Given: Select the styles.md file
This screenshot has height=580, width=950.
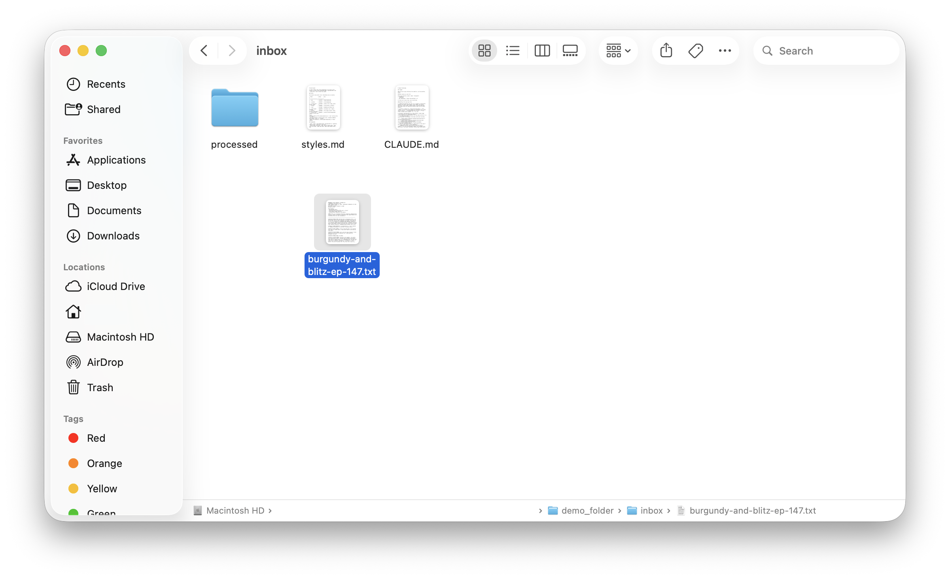Looking at the screenshot, I should (x=323, y=107).
